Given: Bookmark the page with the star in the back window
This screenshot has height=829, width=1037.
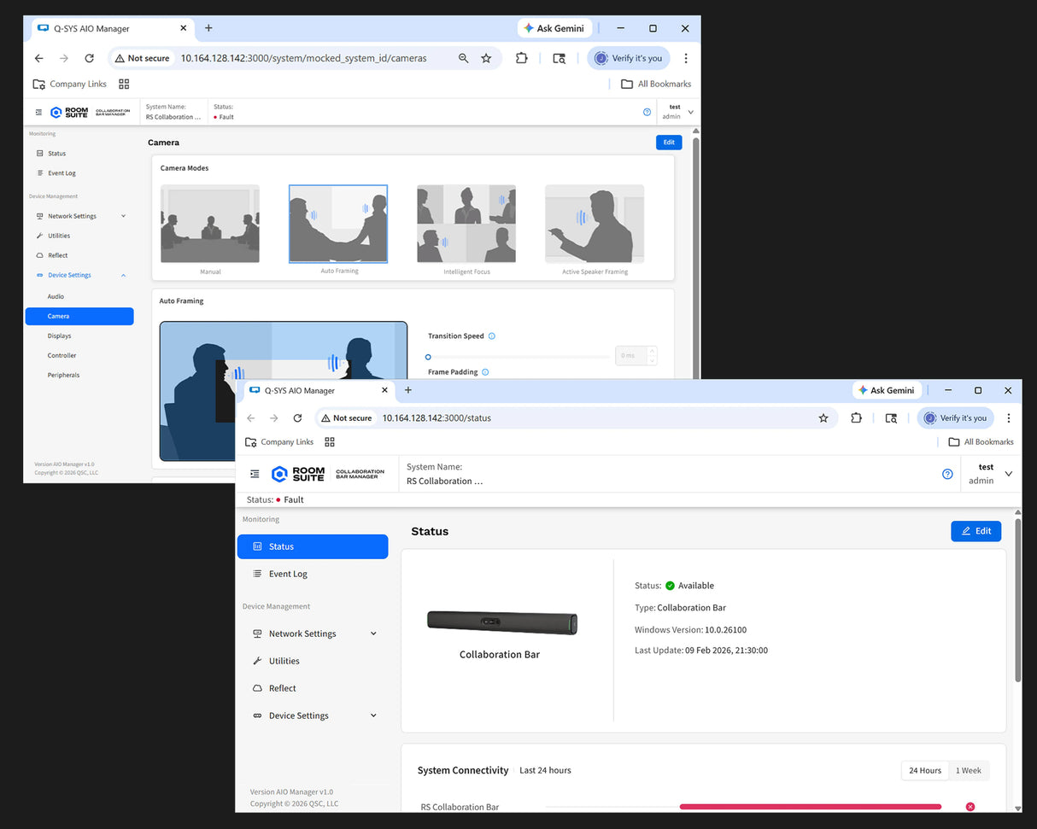Looking at the screenshot, I should click(486, 58).
